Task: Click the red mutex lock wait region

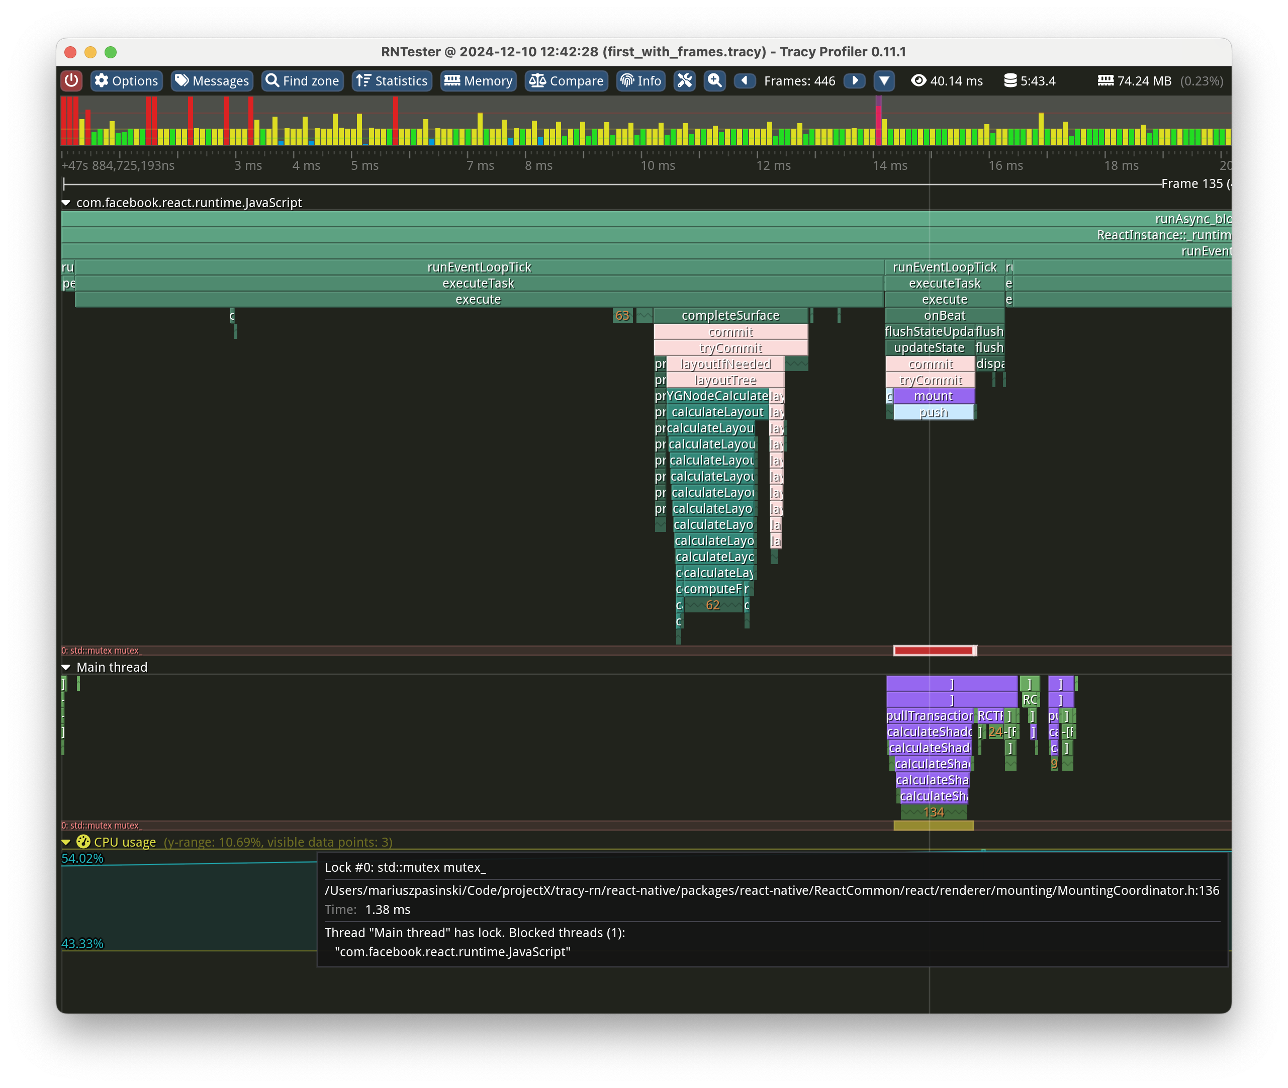Action: coord(934,650)
